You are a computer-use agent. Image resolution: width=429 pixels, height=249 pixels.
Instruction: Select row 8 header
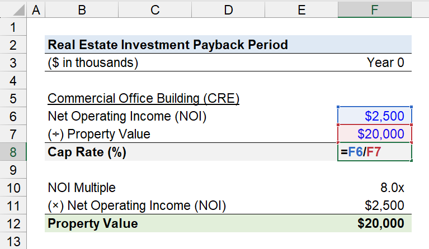13,152
